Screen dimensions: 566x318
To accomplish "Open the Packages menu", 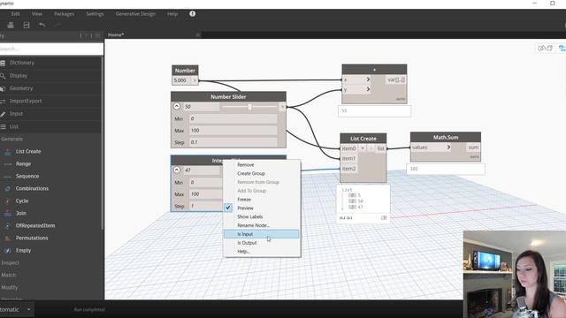I will pyautogui.click(x=64, y=14).
